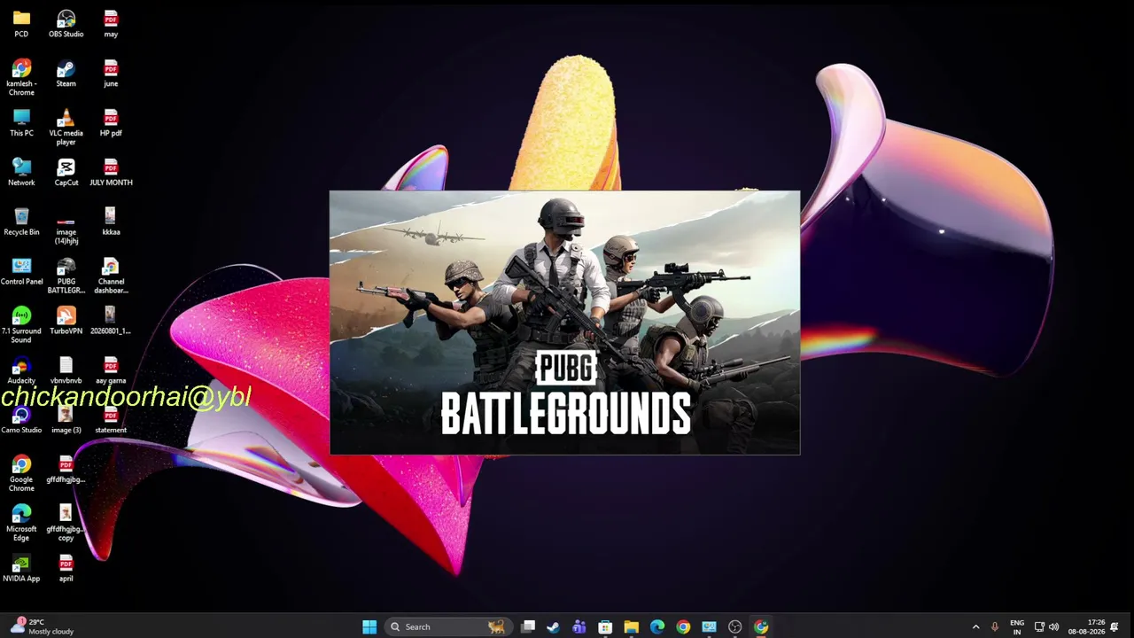Select the 'may' PDF file on the desktop
This screenshot has height=638, width=1134.
pos(111,24)
